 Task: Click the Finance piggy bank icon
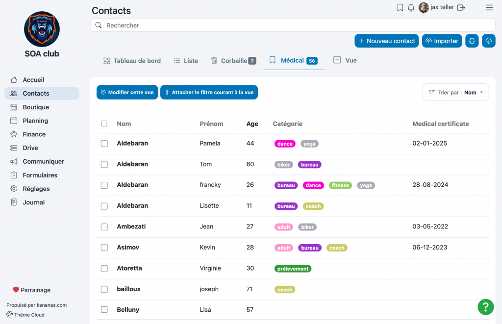tap(14, 134)
